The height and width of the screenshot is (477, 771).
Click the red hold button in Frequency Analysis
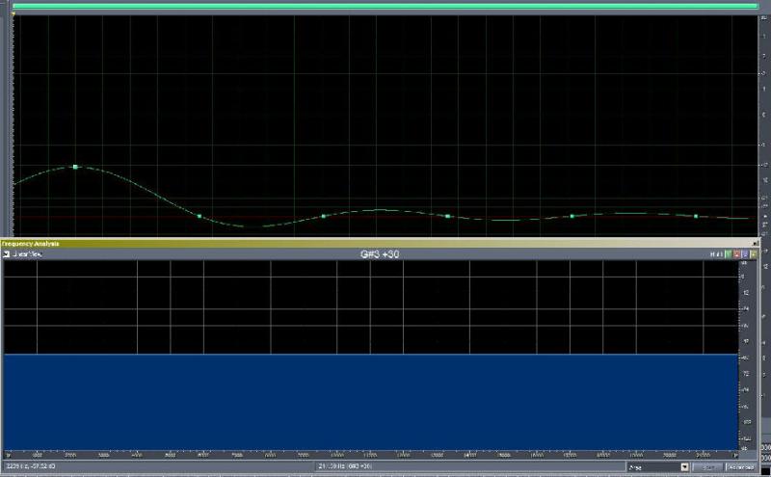click(736, 254)
